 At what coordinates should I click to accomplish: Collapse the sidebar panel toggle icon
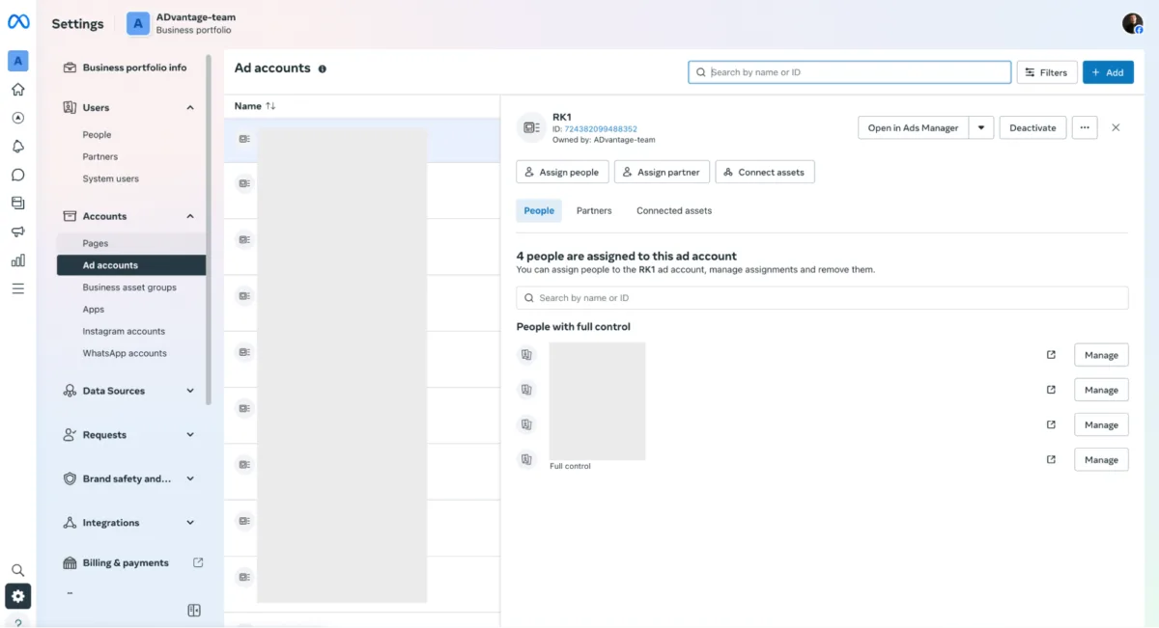coord(194,610)
